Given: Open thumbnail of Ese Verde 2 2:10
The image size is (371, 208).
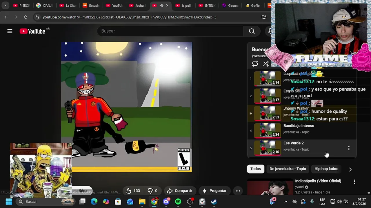Looking at the screenshot, I should point(268,148).
